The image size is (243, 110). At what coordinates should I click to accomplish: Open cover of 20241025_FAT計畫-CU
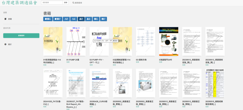pyautogui.click(x=53, y=83)
